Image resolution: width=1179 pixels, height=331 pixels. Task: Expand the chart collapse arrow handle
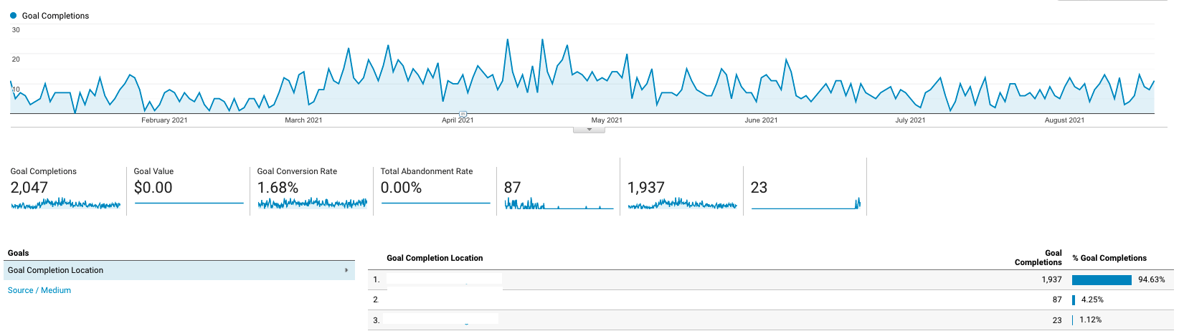point(589,130)
